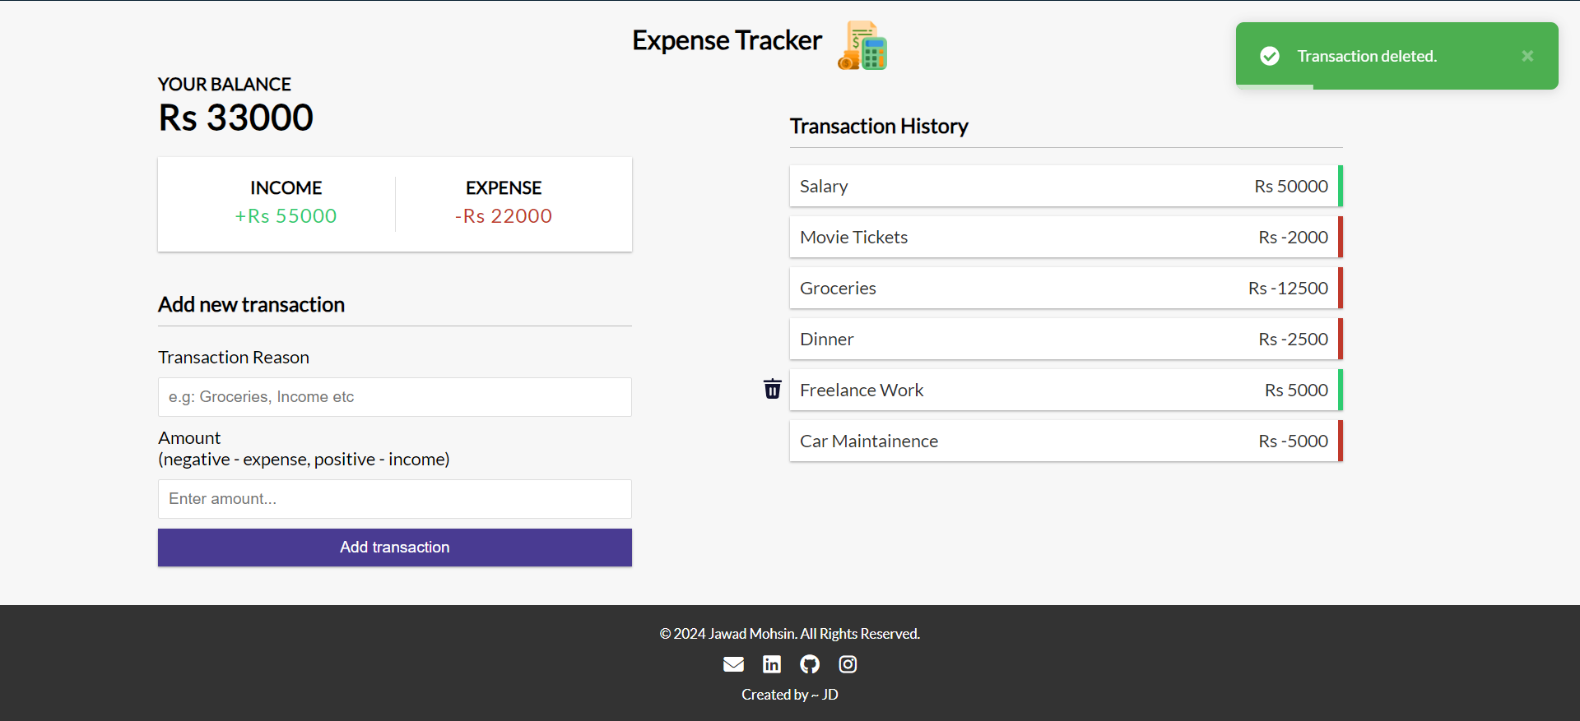Open the email icon in footer
This screenshot has height=721, width=1580.
[x=733, y=664]
